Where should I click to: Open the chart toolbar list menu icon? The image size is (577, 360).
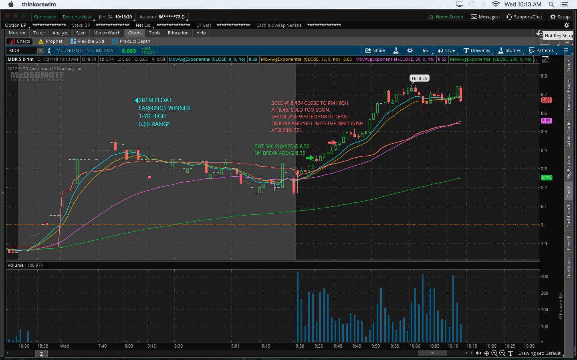(x=566, y=50)
